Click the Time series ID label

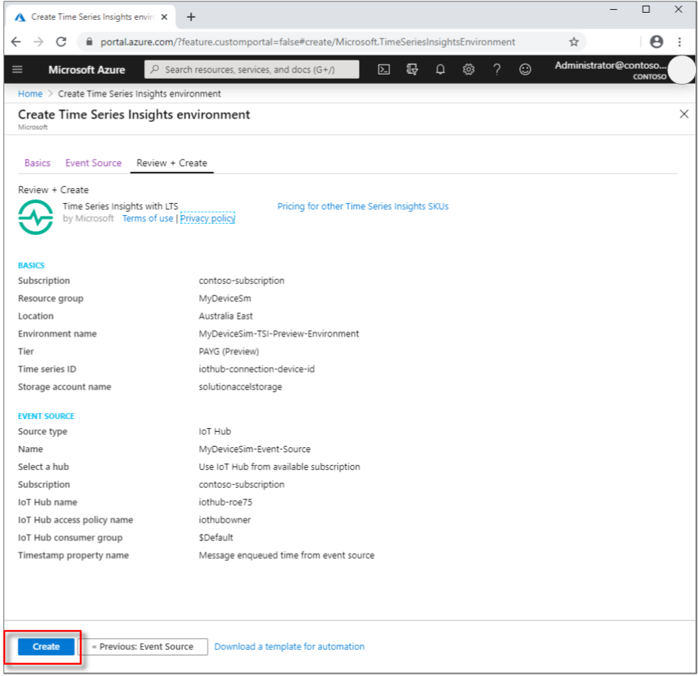pyautogui.click(x=48, y=369)
